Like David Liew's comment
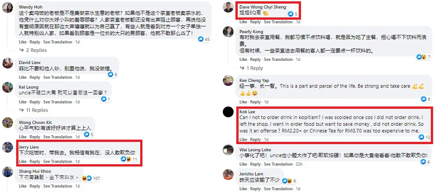 click(23, 77)
